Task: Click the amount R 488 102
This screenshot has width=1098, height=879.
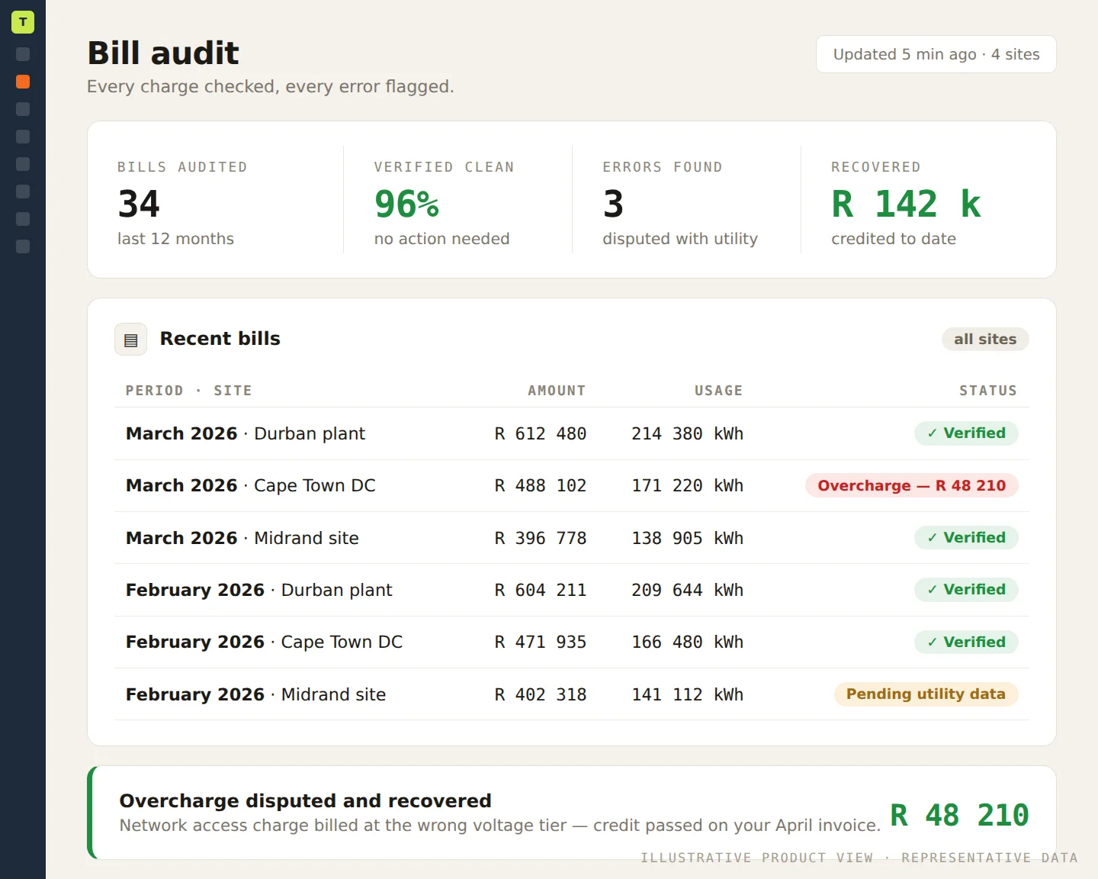Action: coord(541,485)
